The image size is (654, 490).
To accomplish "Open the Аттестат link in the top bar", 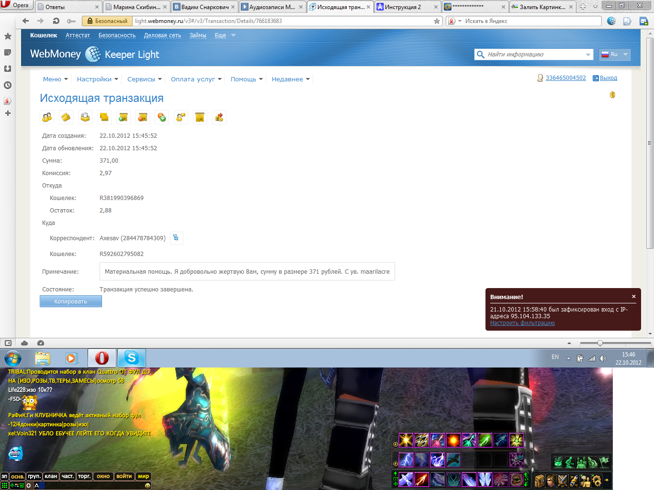I will 78,35.
